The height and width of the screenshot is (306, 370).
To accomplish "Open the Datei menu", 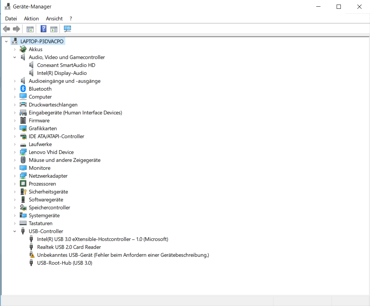I will pos(11,19).
